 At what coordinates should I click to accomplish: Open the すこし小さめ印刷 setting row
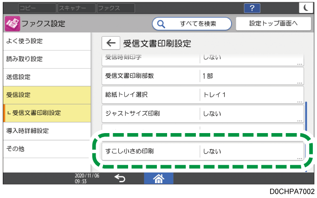coord(203,151)
